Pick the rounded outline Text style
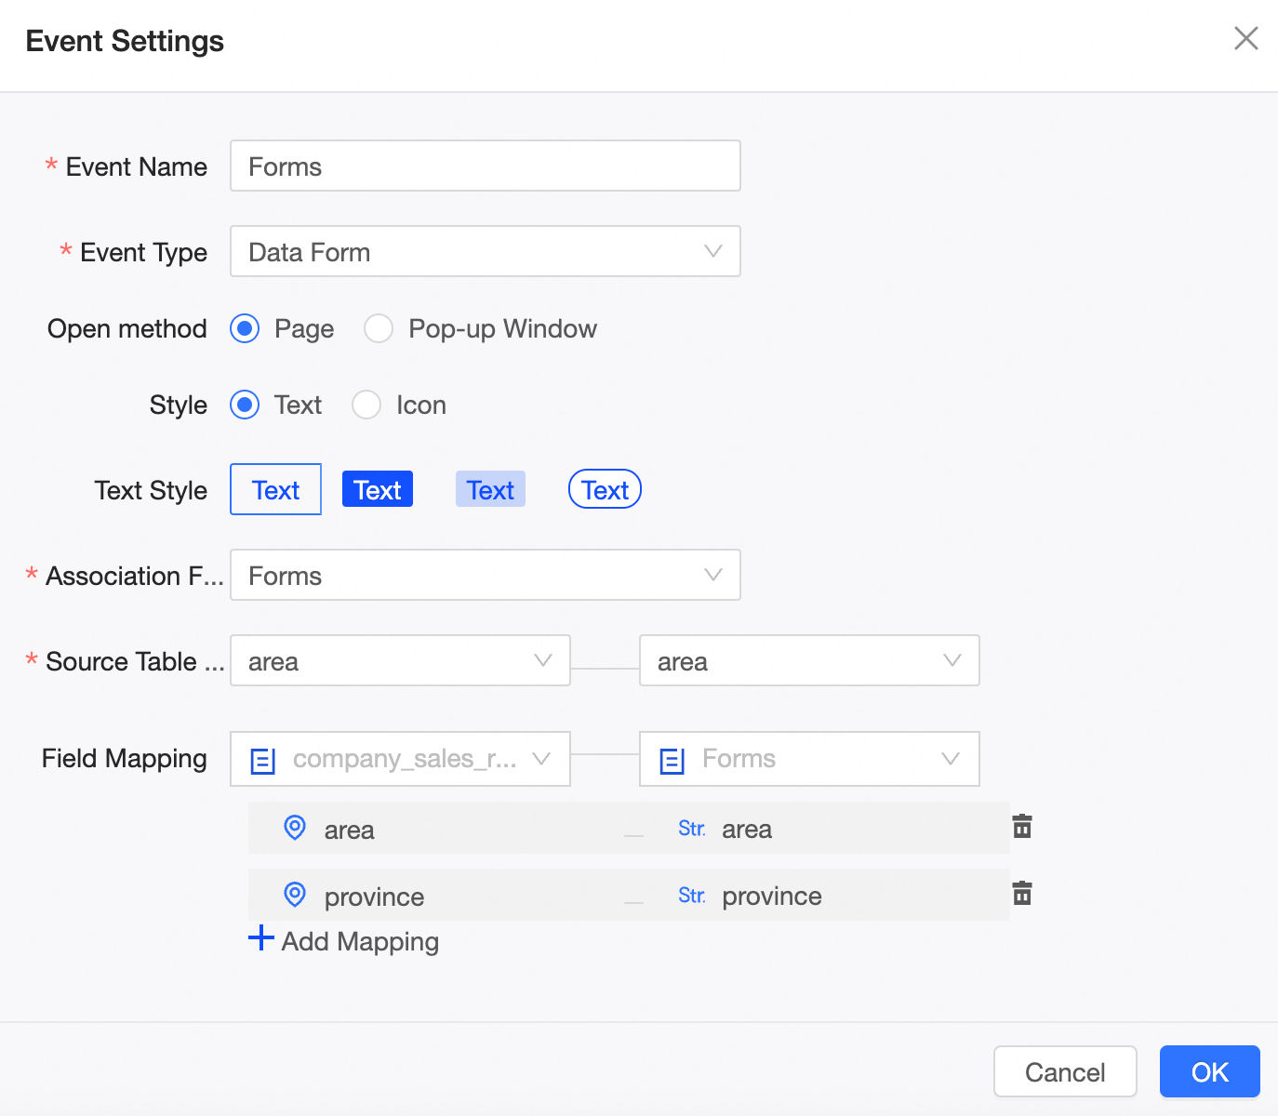 605,489
